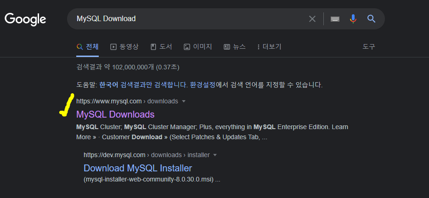Open the MySQL Downloads result

pyautogui.click(x=115, y=114)
